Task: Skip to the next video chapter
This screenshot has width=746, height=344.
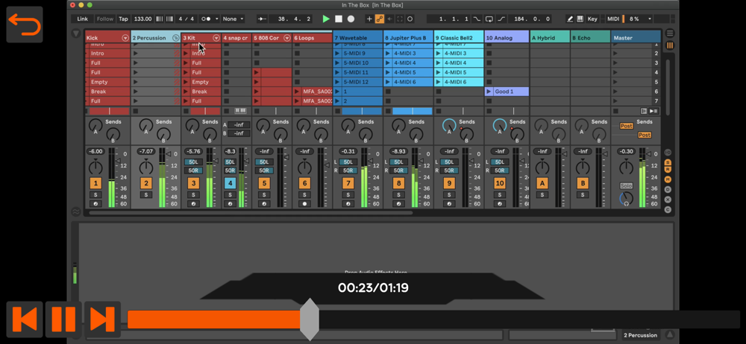Action: (102, 319)
